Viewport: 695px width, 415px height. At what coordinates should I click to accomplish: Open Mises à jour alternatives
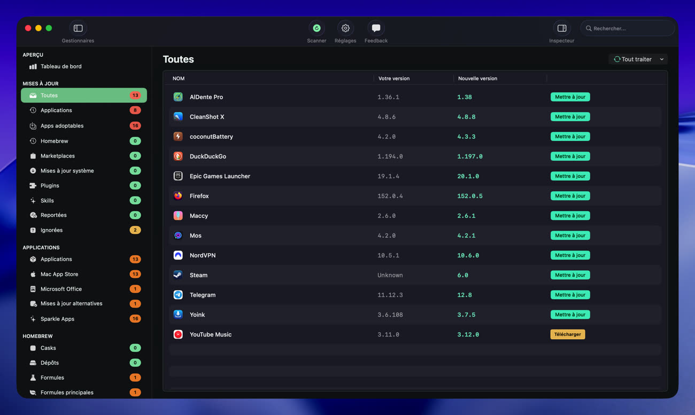pos(84,304)
